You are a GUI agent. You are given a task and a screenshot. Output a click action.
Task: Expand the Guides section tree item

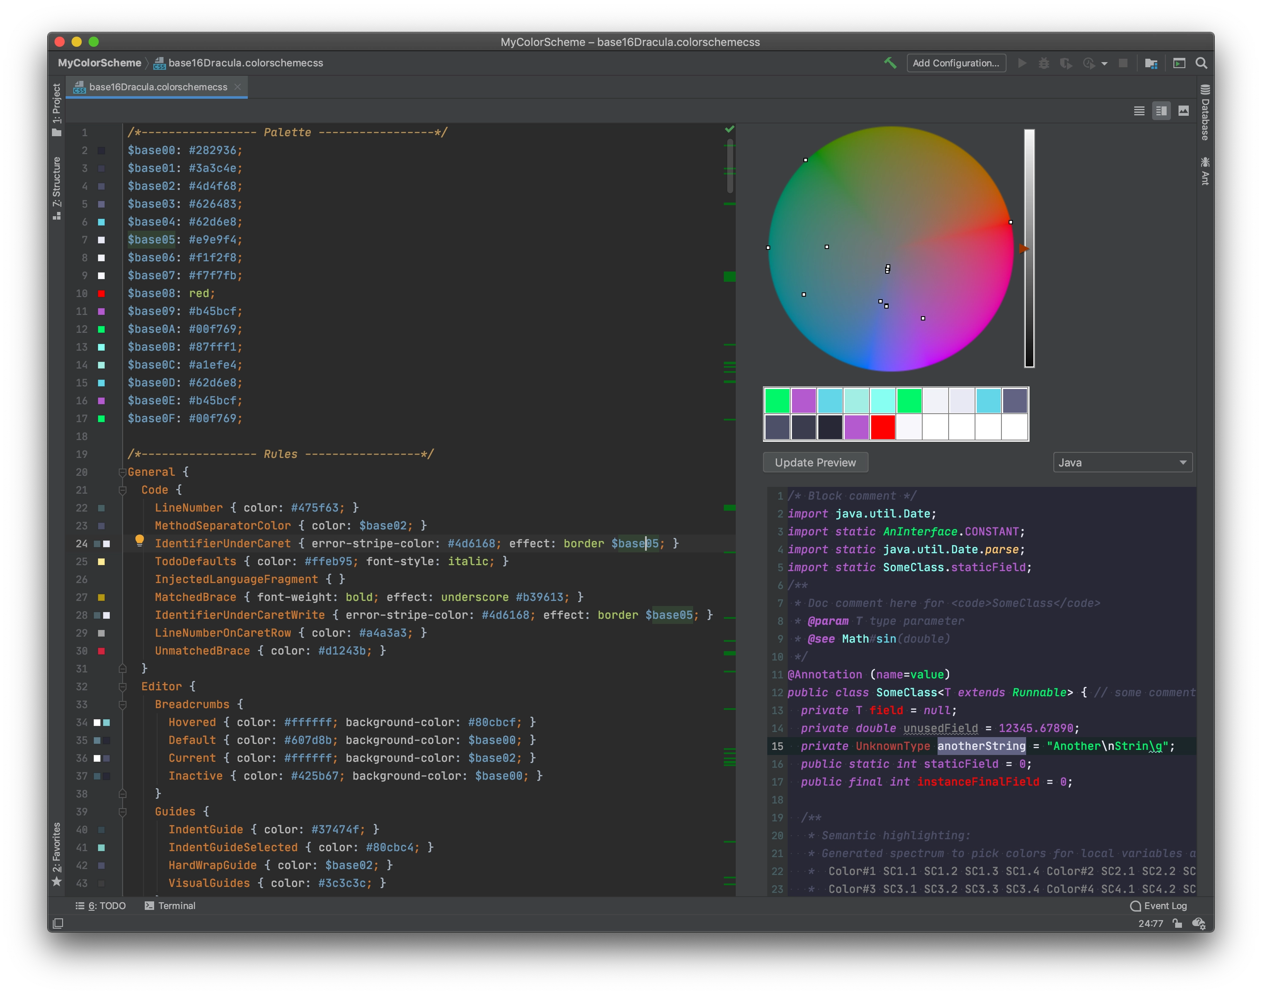click(x=124, y=811)
